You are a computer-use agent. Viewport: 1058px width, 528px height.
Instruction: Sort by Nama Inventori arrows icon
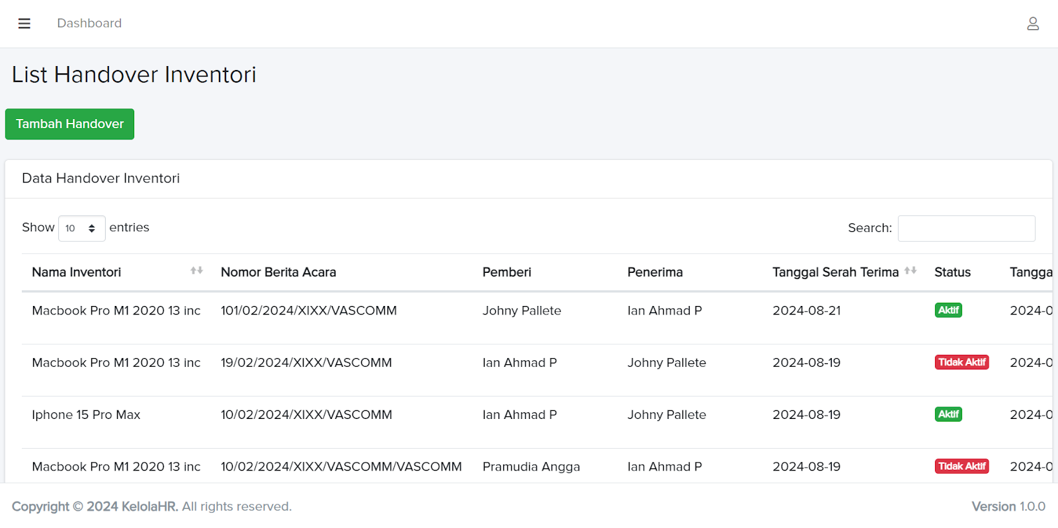pos(196,271)
